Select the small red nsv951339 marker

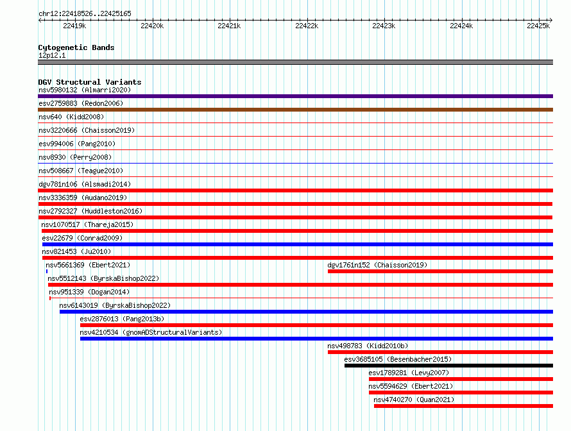tap(50, 298)
